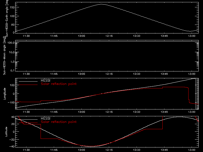Image resolution: width=203 pixels, height=152 pixels.
Task: Click 12:30 under the Longitude plot
Action: point(137,112)
